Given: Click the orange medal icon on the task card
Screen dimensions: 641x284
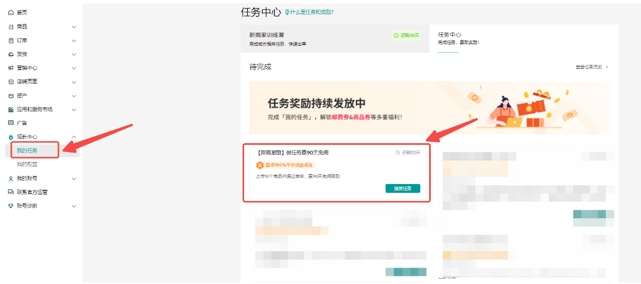Looking at the screenshot, I should tap(260, 165).
